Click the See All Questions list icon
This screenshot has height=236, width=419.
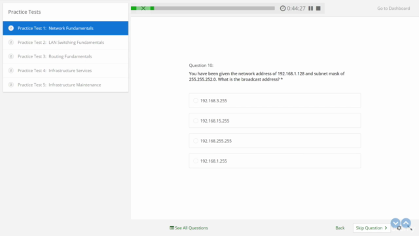tap(172, 227)
